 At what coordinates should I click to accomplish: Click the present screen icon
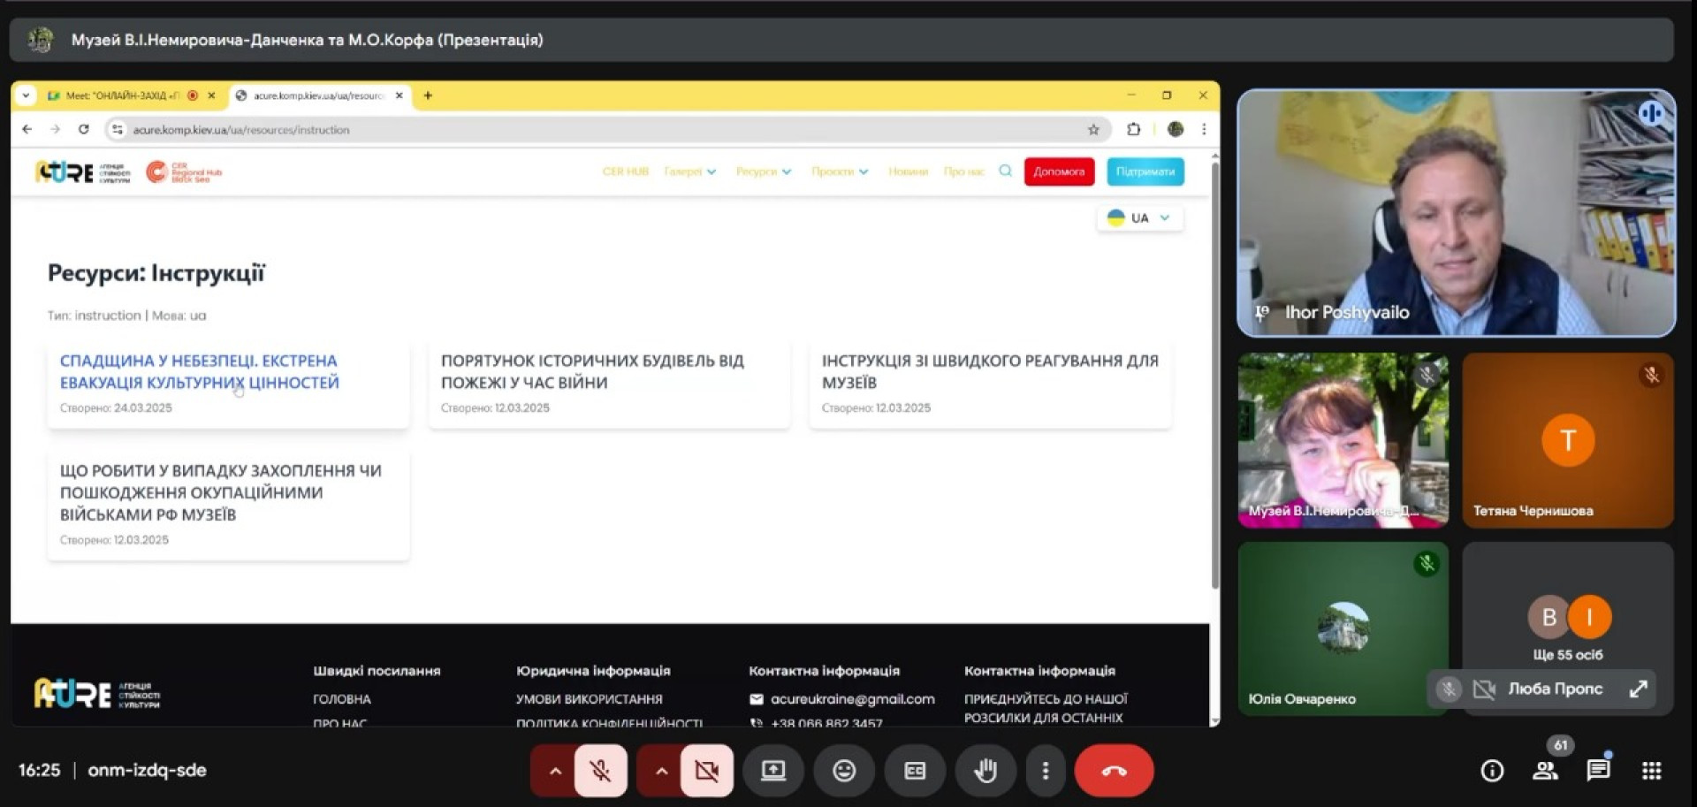click(x=773, y=771)
